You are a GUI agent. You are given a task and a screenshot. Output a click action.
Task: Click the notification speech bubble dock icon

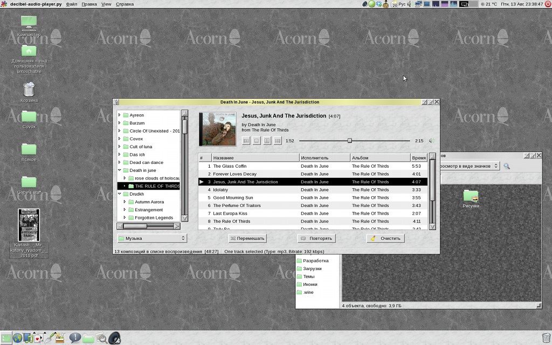coord(75,338)
